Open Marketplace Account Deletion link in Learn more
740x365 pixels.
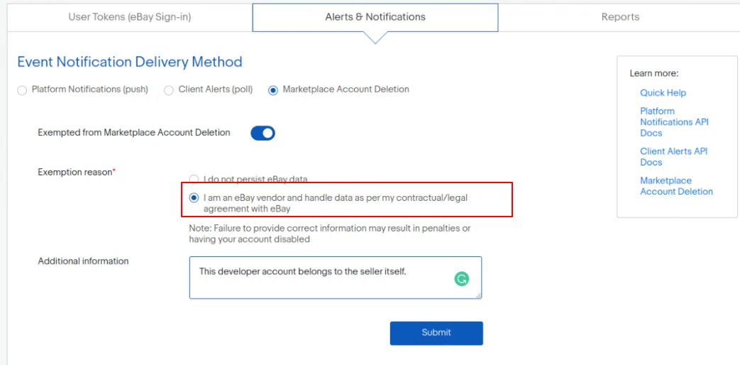point(676,186)
